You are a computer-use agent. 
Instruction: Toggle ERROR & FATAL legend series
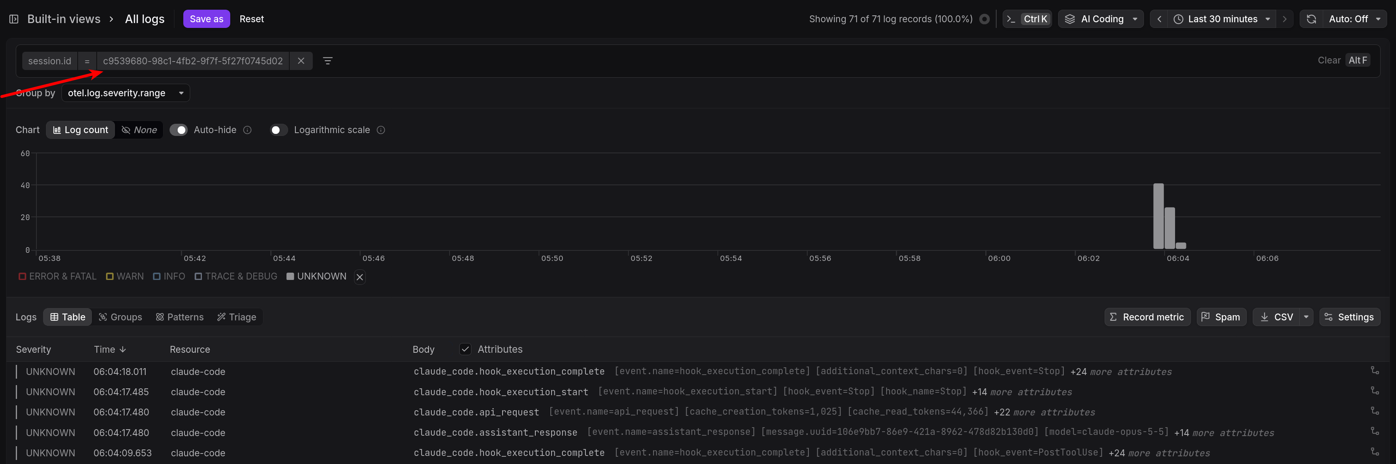[x=57, y=276]
